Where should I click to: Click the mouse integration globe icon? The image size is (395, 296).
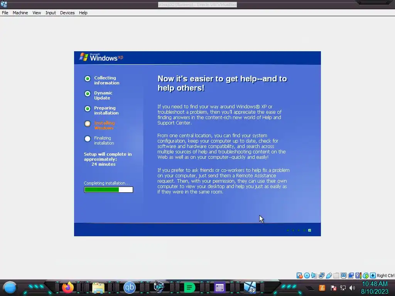coord(366,275)
